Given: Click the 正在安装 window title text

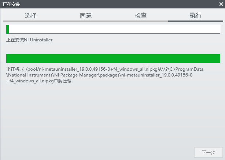Looking at the screenshot, I should [x=12, y=4].
